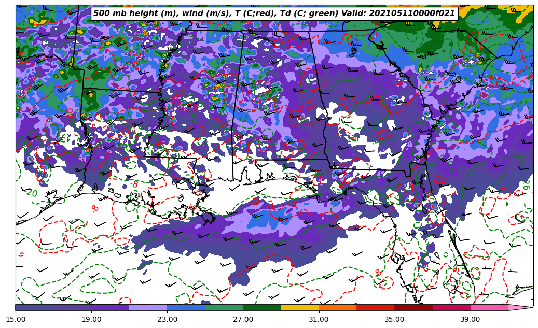Pick the sea green colorbar segment left of 27.00
Image resolution: width=538 pixels, height=328 pixels.
click(x=224, y=307)
